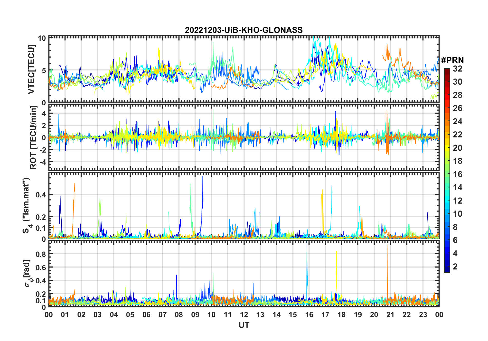Click inside the sigma-phi plot panel
This screenshot has height=341, width=488.
[244, 274]
